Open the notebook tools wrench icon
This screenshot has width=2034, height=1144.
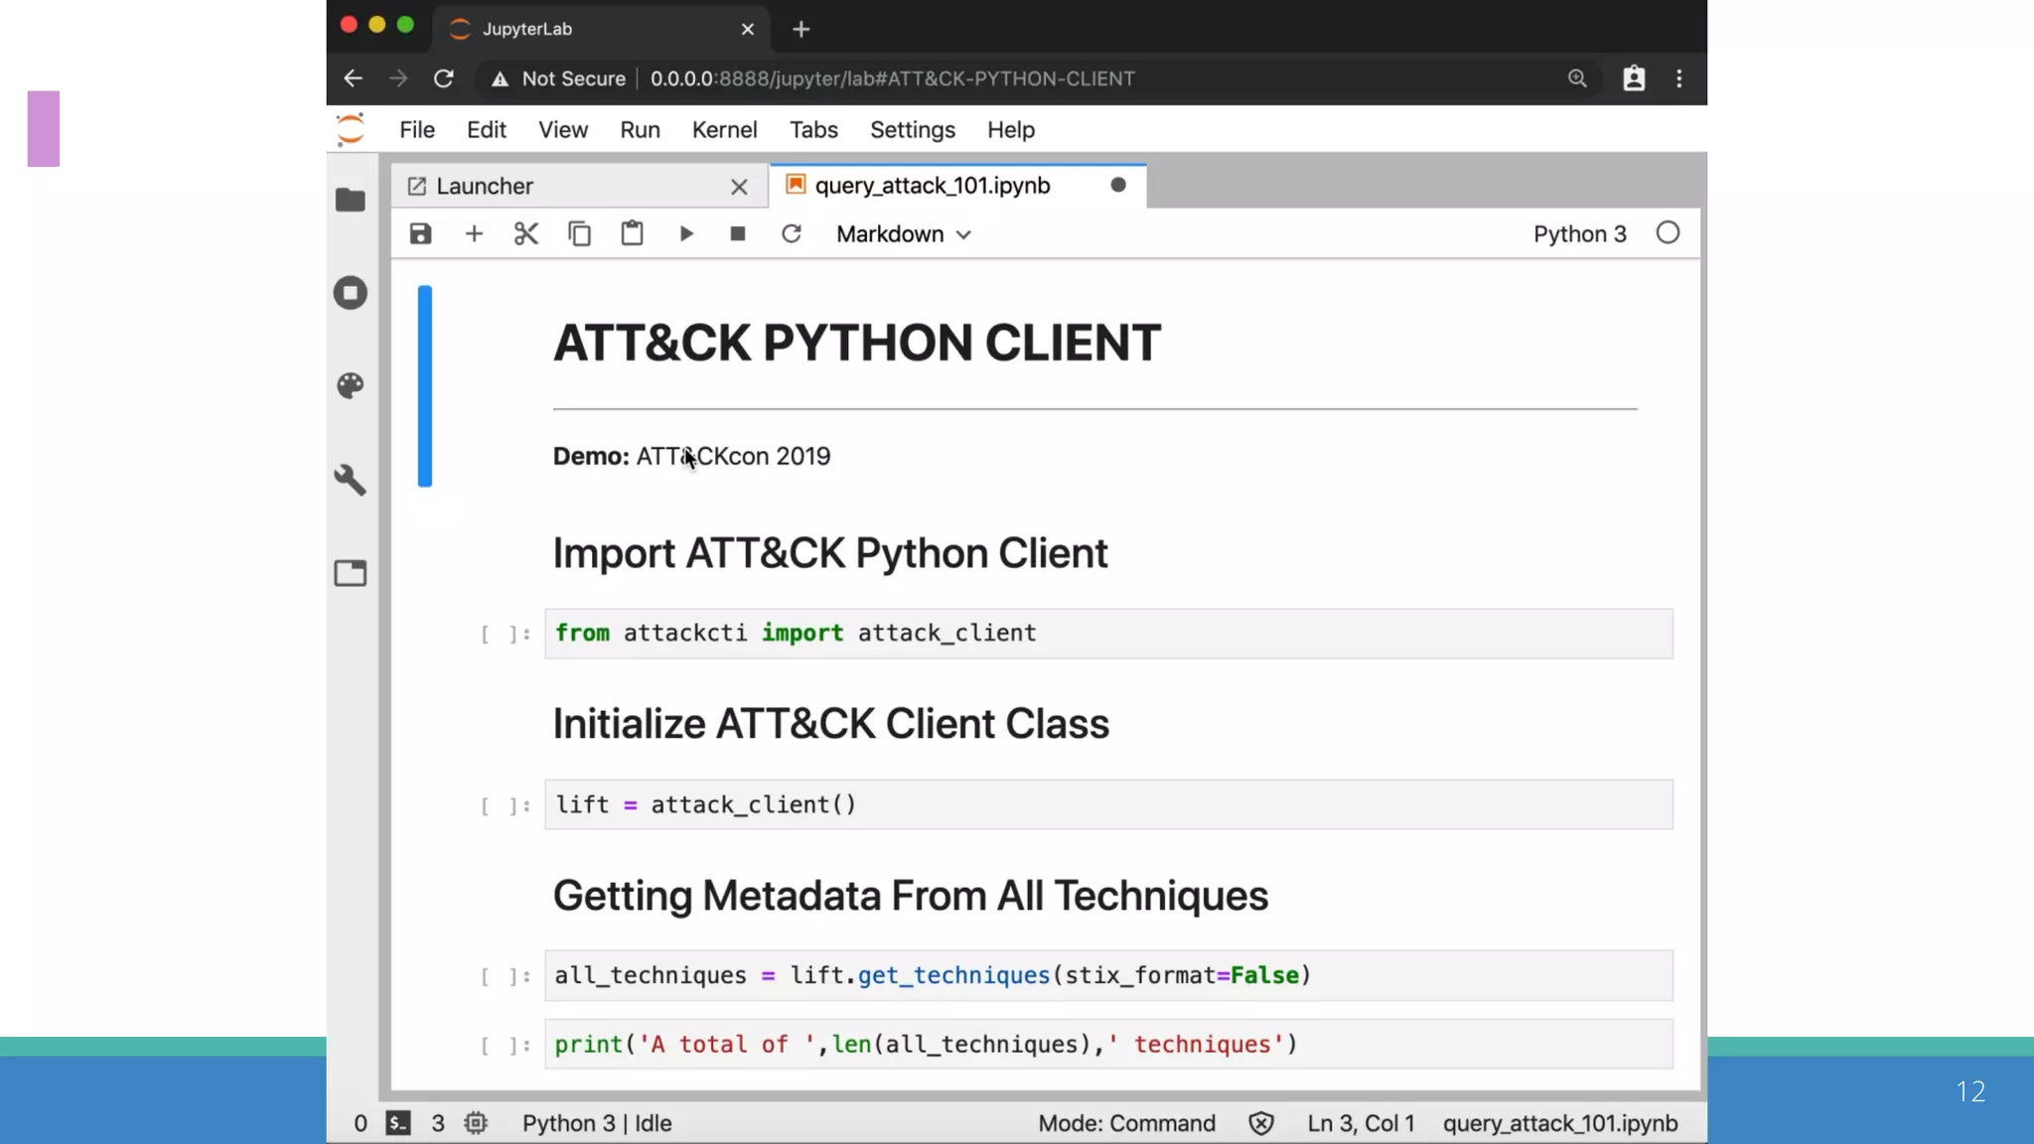[350, 480]
